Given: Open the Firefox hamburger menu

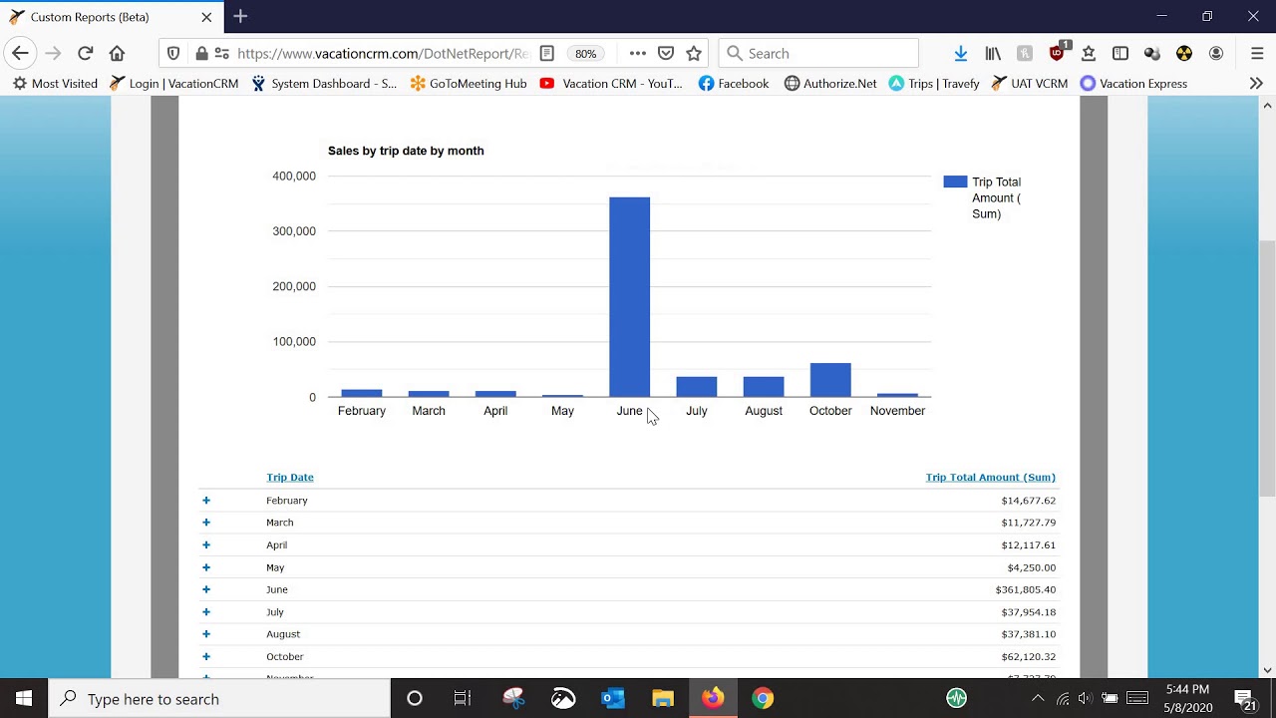Looking at the screenshot, I should [x=1257, y=54].
